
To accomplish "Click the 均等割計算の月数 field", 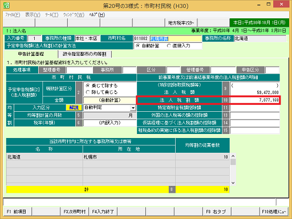I will pyautogui.click(x=110, y=115).
